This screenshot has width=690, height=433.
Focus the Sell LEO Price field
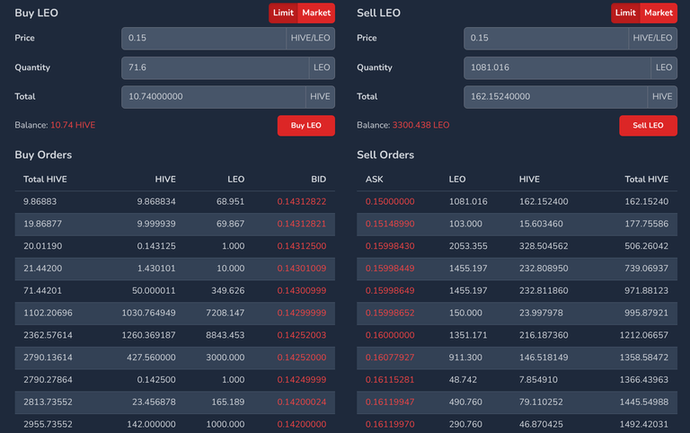click(546, 39)
